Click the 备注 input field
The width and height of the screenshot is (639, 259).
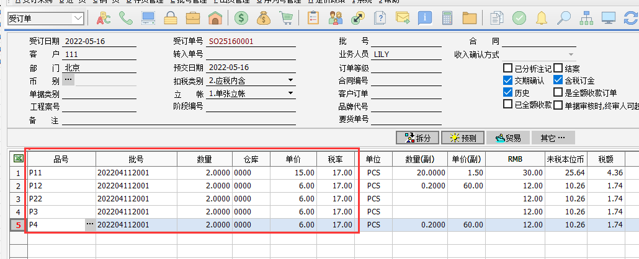pos(186,120)
